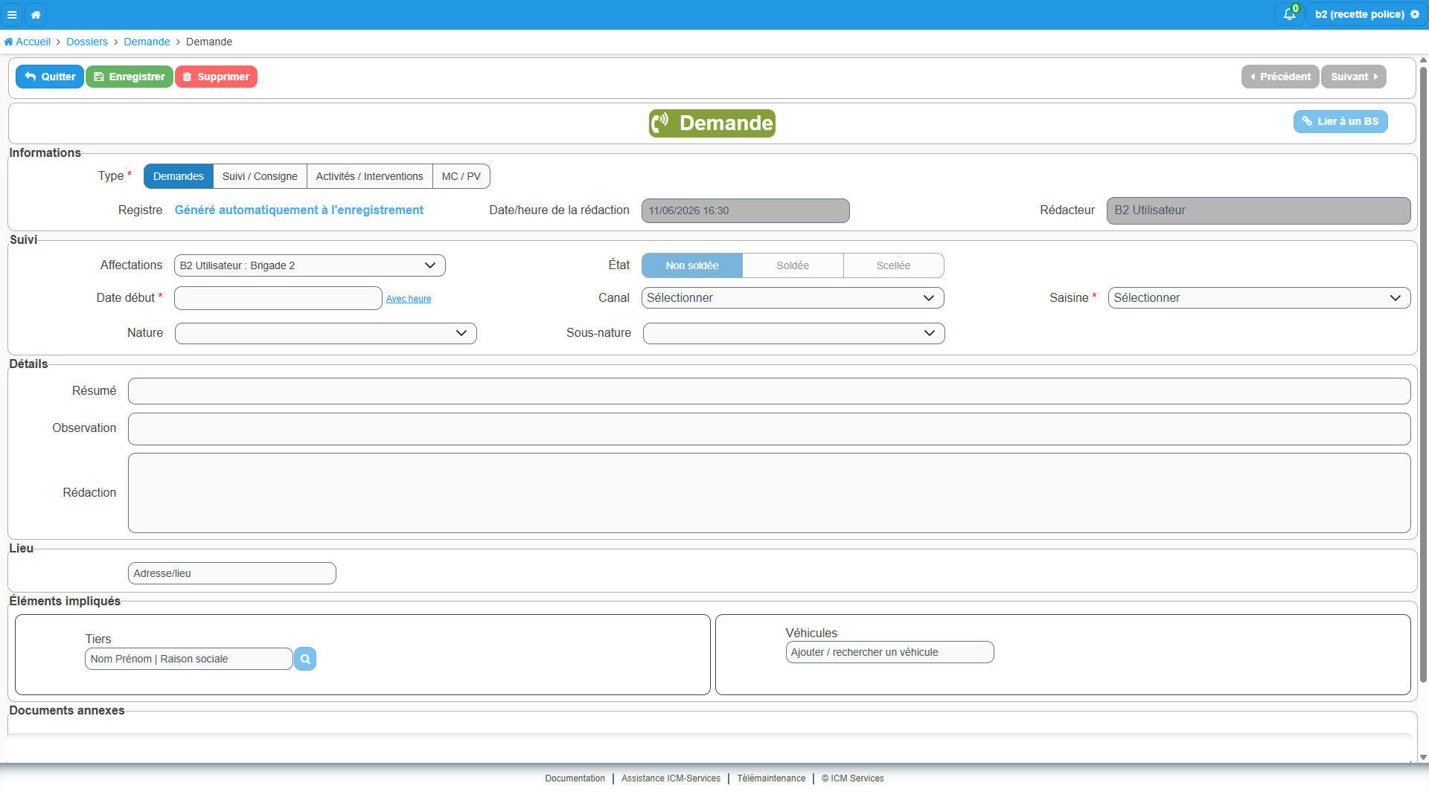Open Télémaintenance footer link

[771, 778]
